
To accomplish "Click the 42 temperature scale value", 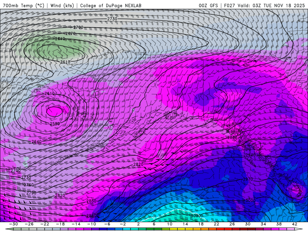I will coord(294,224).
